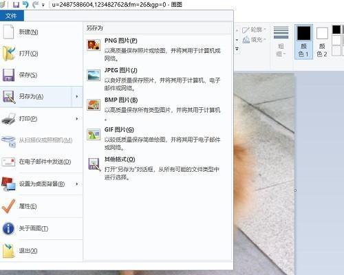
Task: Click the exit icon beside 退出
Action: [x=9, y=250]
